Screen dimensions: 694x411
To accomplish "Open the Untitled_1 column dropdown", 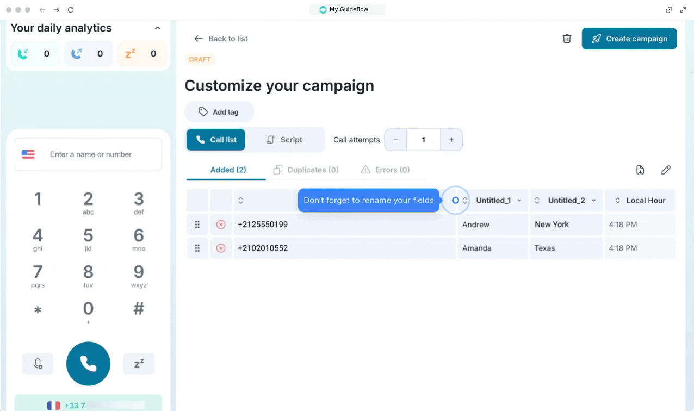I will pyautogui.click(x=519, y=201).
